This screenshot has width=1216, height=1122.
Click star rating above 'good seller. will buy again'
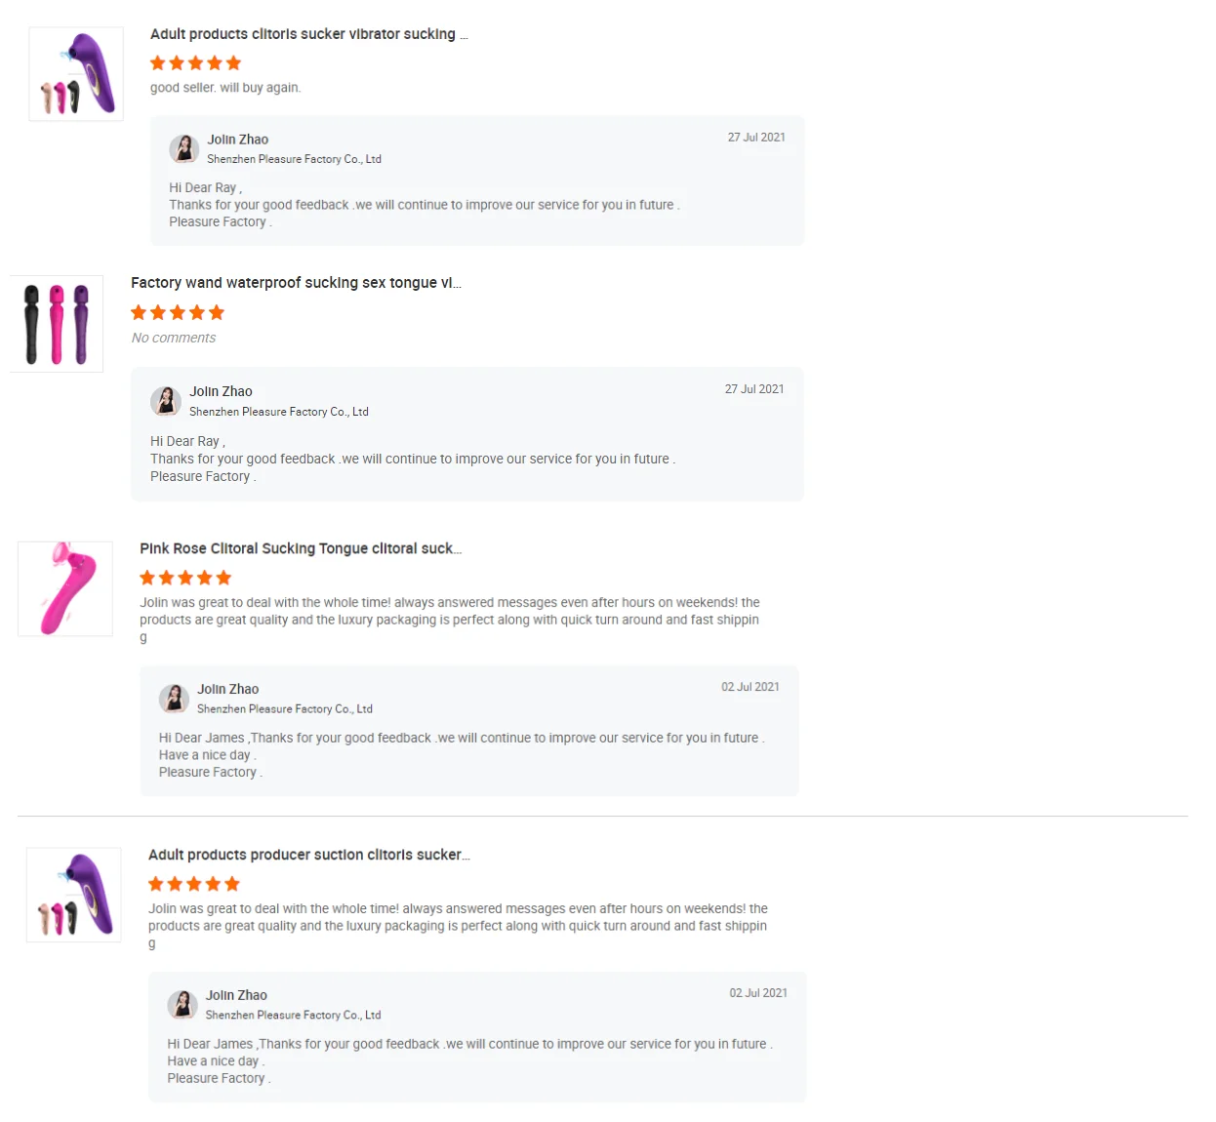pos(195,63)
